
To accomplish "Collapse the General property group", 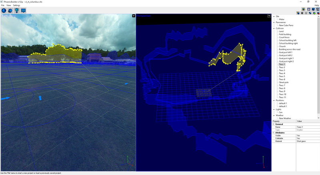I will 274,124.
